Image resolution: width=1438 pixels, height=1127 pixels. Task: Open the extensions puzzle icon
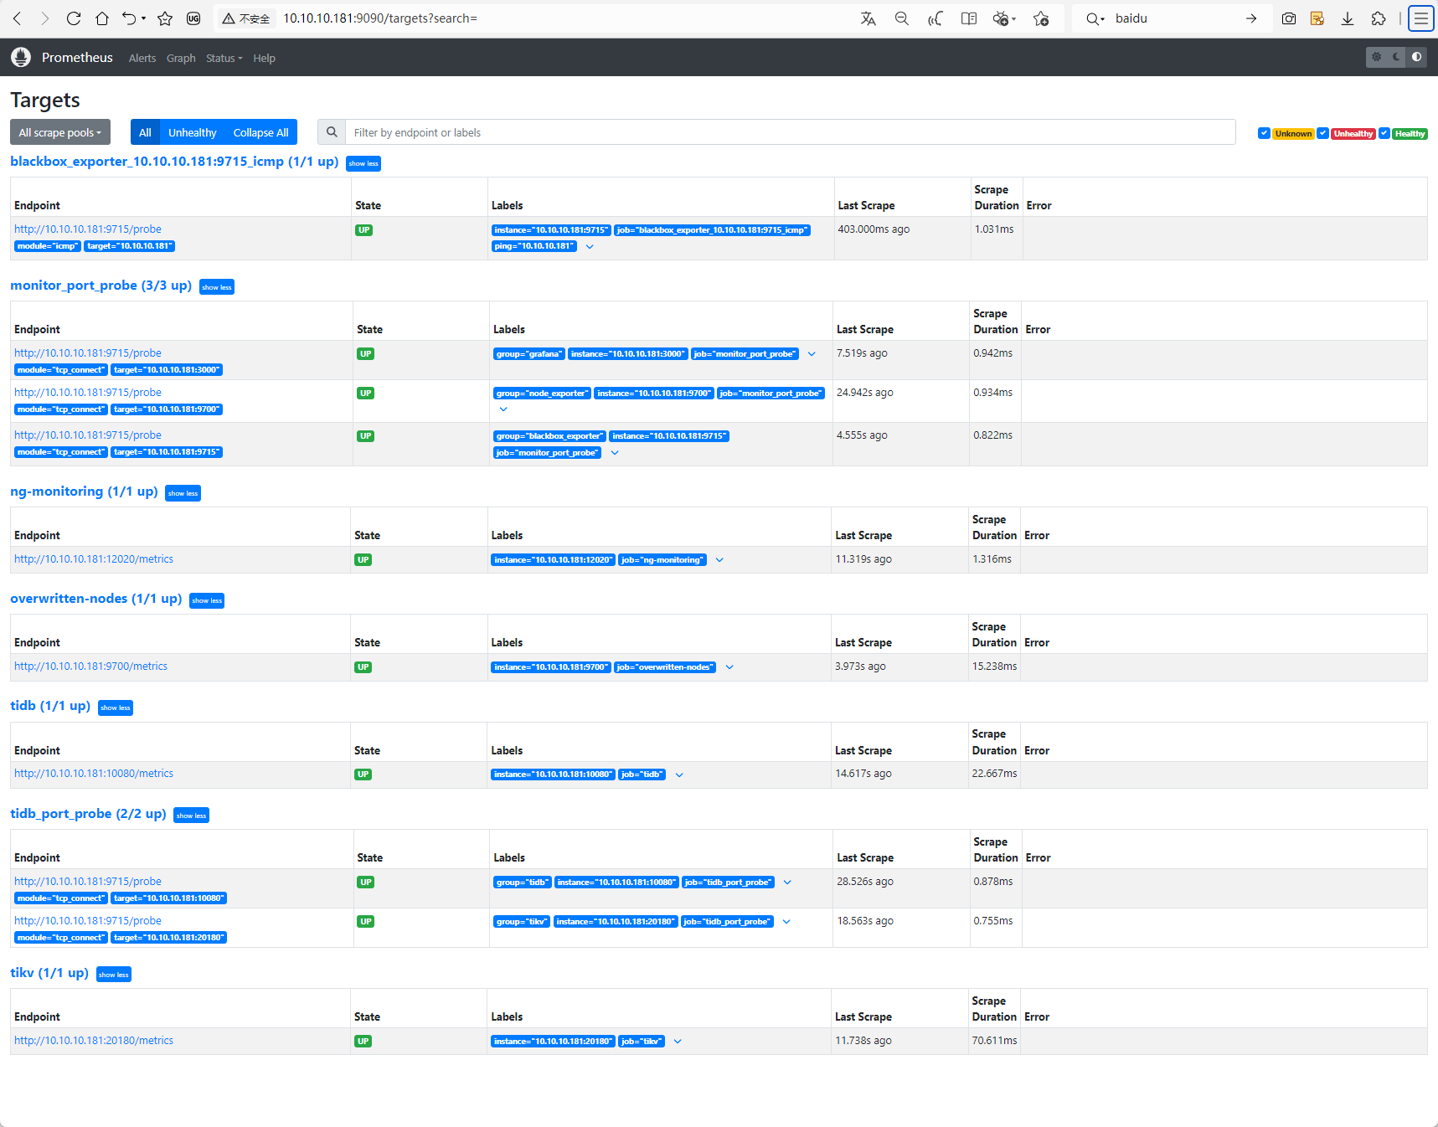(1379, 18)
